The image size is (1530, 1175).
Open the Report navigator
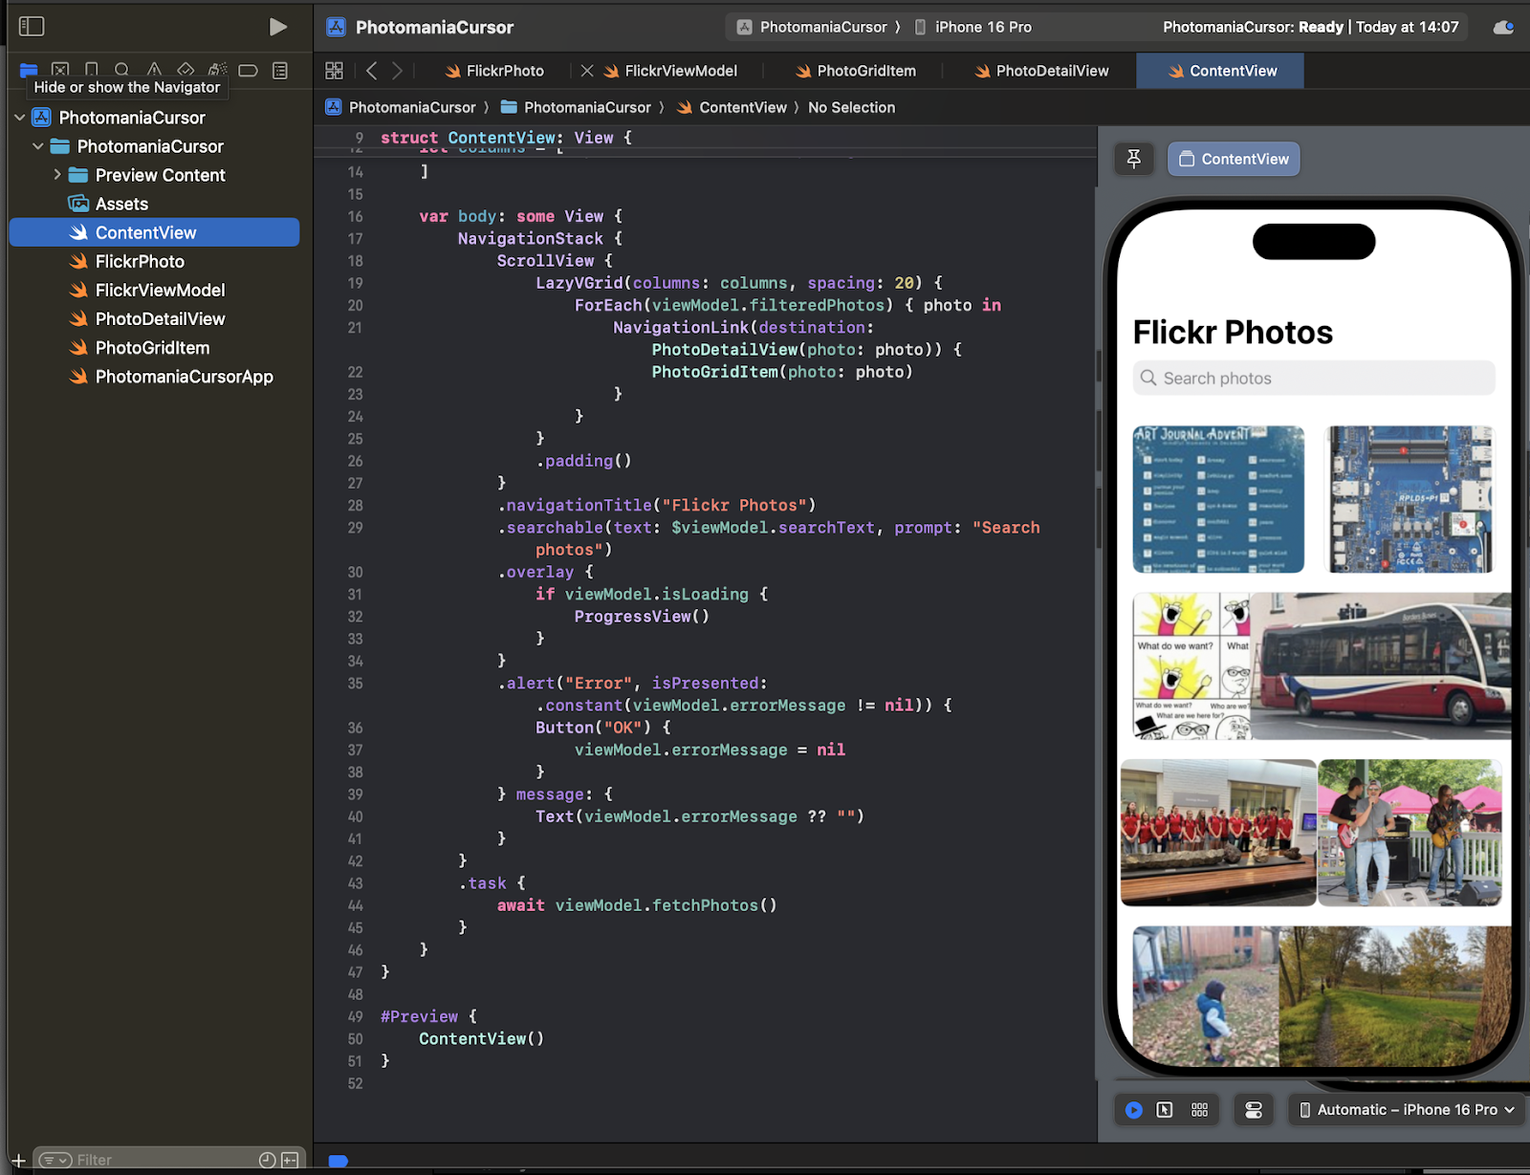tap(280, 70)
